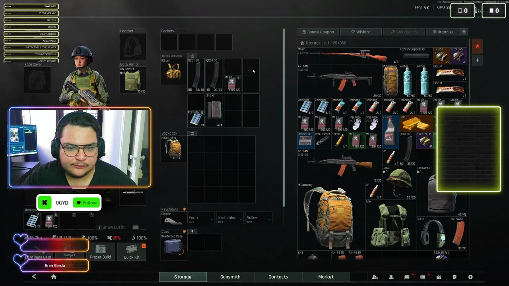Open game settings gear in bottom bar

point(470,277)
